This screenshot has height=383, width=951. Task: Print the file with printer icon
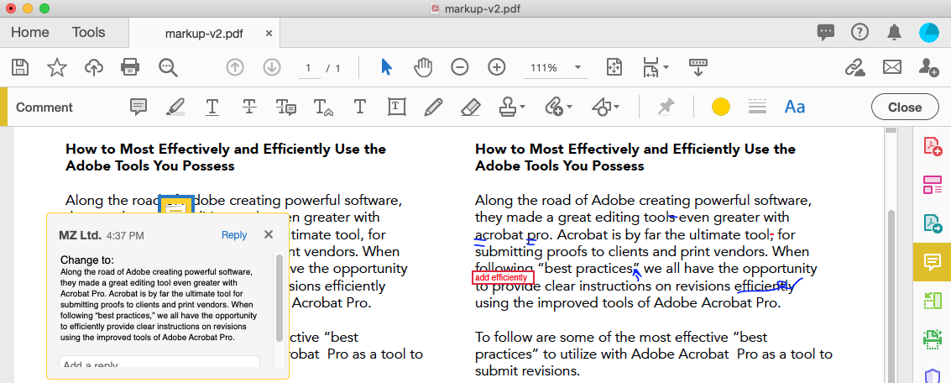(130, 67)
